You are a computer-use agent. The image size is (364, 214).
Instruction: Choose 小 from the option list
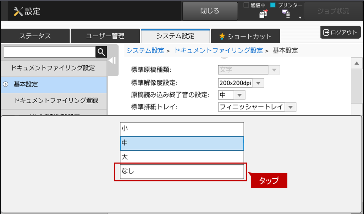[182, 129]
